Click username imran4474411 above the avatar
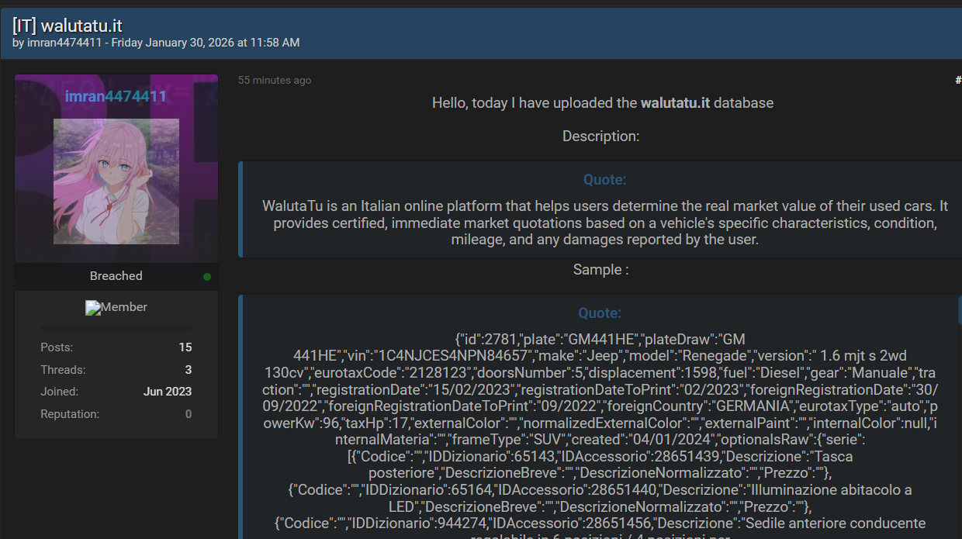The image size is (962, 539). click(x=116, y=97)
